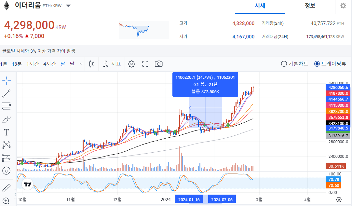Expand more time interval options chevron
The width and height of the screenshot is (352, 206).
[81, 64]
